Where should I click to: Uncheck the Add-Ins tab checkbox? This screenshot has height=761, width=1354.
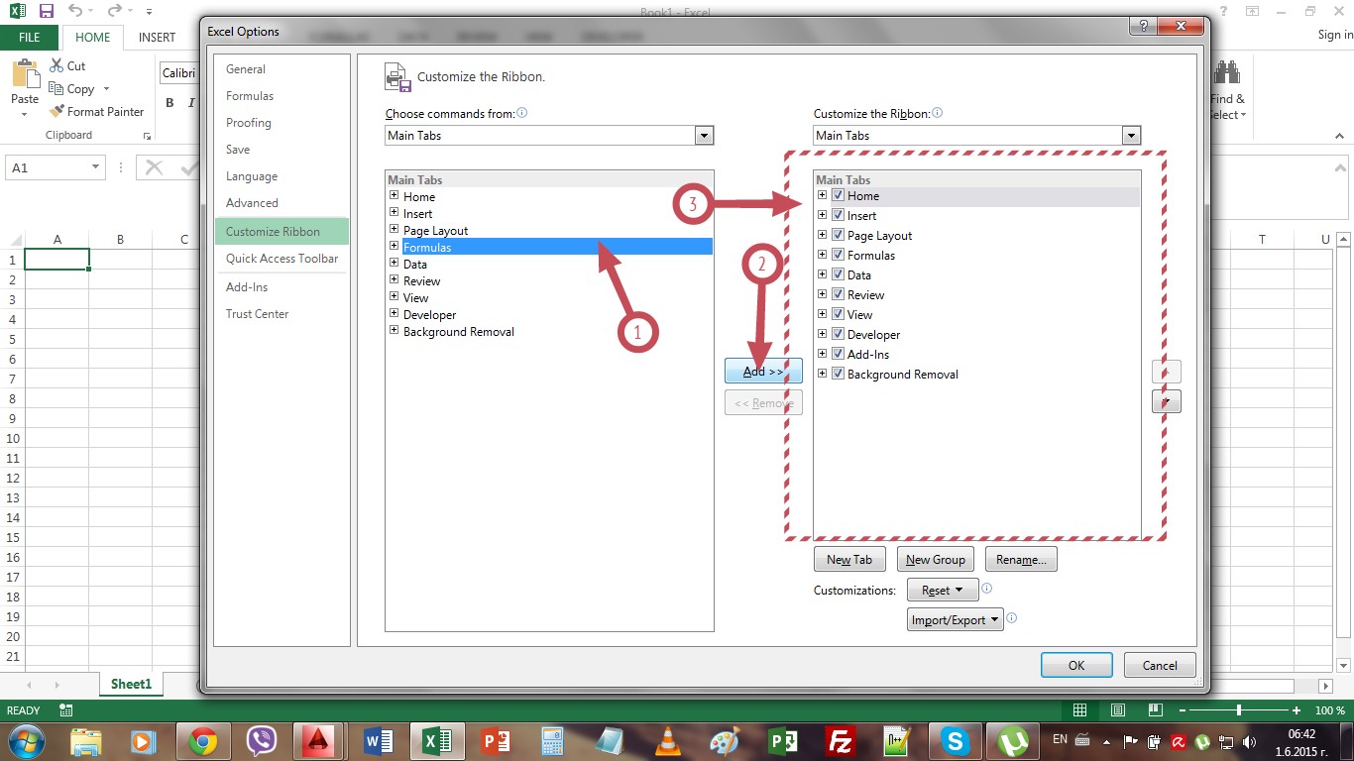839,355
